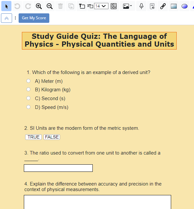Add a text box with the text tool

(x=82, y=6)
